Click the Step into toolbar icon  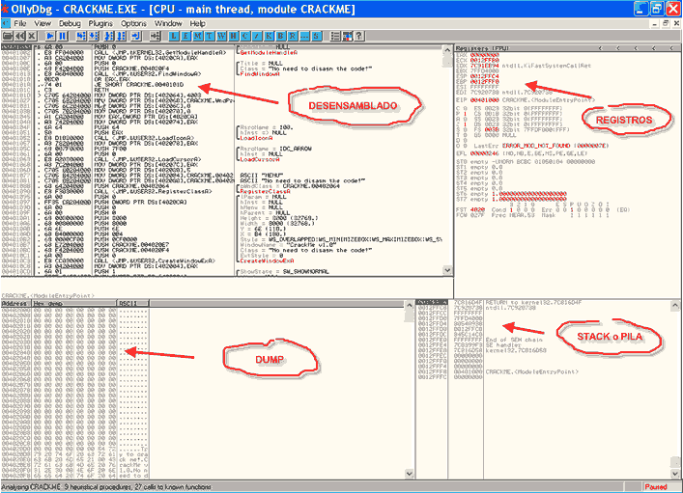[x=78, y=36]
